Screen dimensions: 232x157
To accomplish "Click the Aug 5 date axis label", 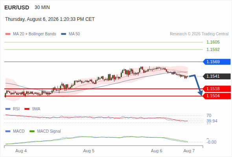I will click(x=89, y=151).
